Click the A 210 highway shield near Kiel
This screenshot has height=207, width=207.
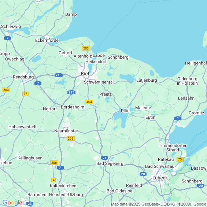[59, 75]
